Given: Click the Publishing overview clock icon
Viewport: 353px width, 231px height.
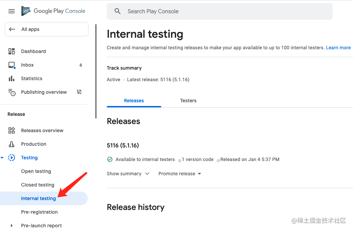Looking at the screenshot, I should coord(12,92).
